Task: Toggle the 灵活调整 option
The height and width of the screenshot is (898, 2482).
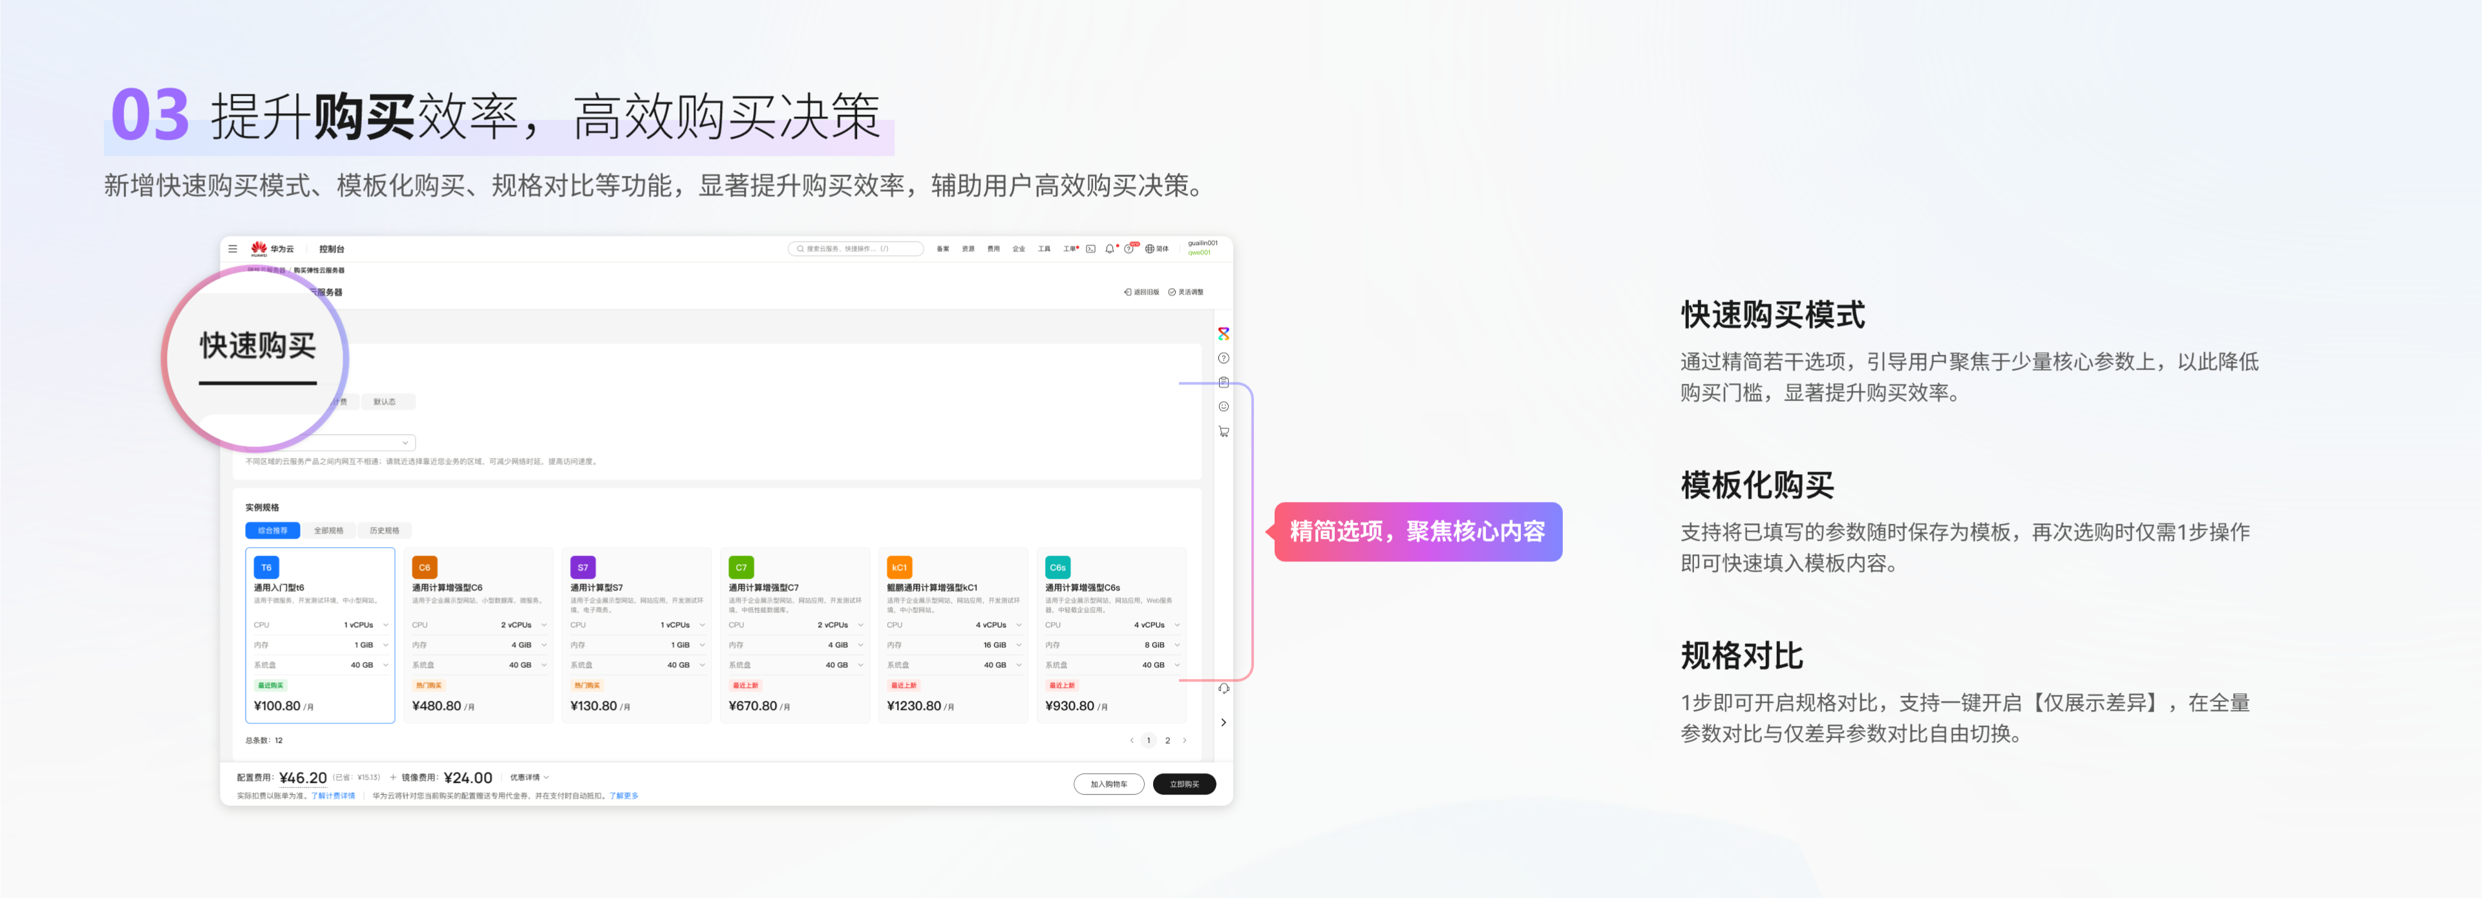Action: [1186, 292]
